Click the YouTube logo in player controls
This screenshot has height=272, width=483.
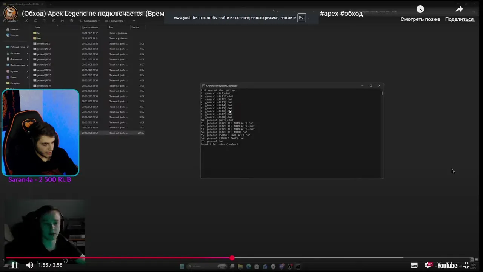click(447, 265)
